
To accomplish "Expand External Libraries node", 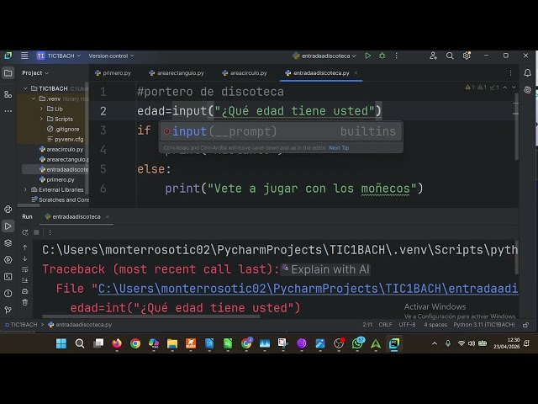I will click(25, 189).
